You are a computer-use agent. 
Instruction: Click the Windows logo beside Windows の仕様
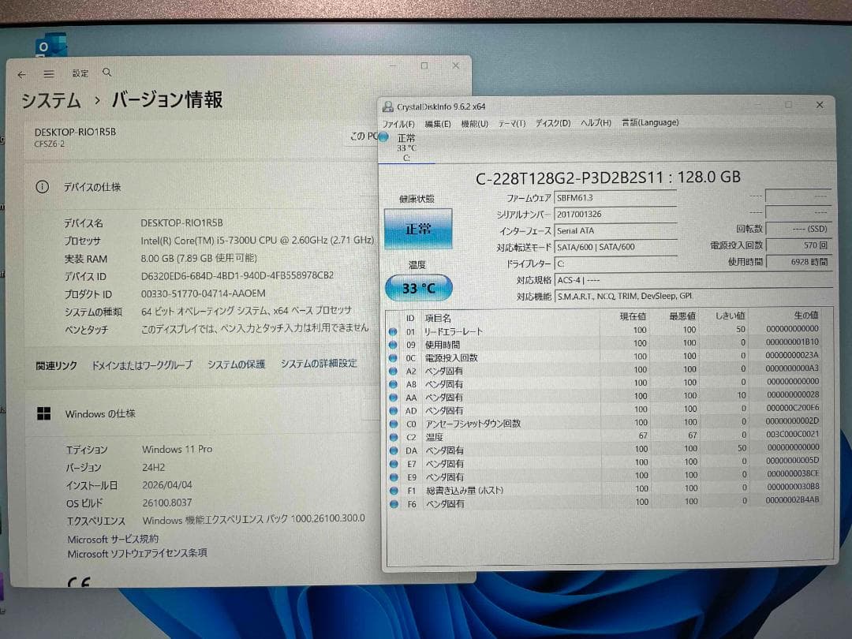[x=44, y=413]
